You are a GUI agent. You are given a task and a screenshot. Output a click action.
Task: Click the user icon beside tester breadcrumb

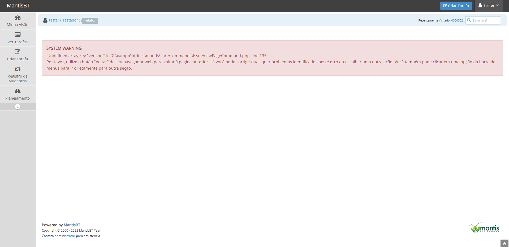tap(45, 20)
